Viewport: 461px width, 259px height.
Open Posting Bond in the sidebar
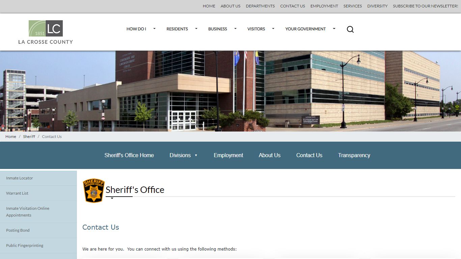click(38, 230)
